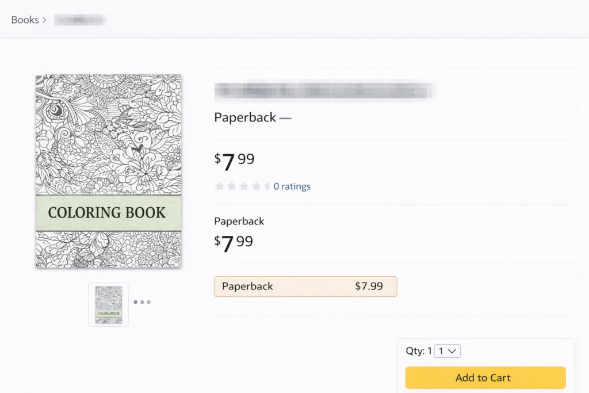This screenshot has height=393, width=589.
Task: Enlarge the main Coloring Book cover image
Action: 108,171
